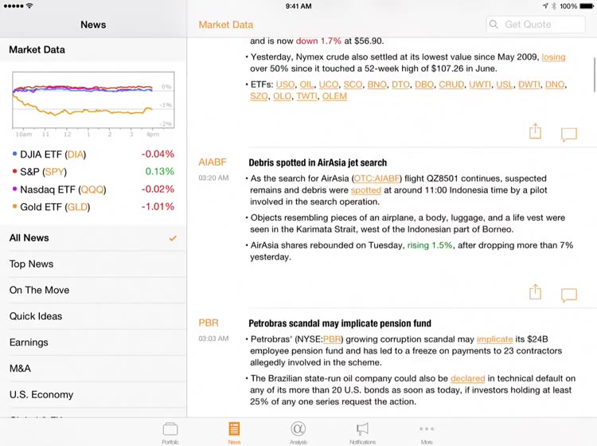597x446 pixels.
Task: Follow the 'losing' hyperlink
Action: pyautogui.click(x=553, y=57)
